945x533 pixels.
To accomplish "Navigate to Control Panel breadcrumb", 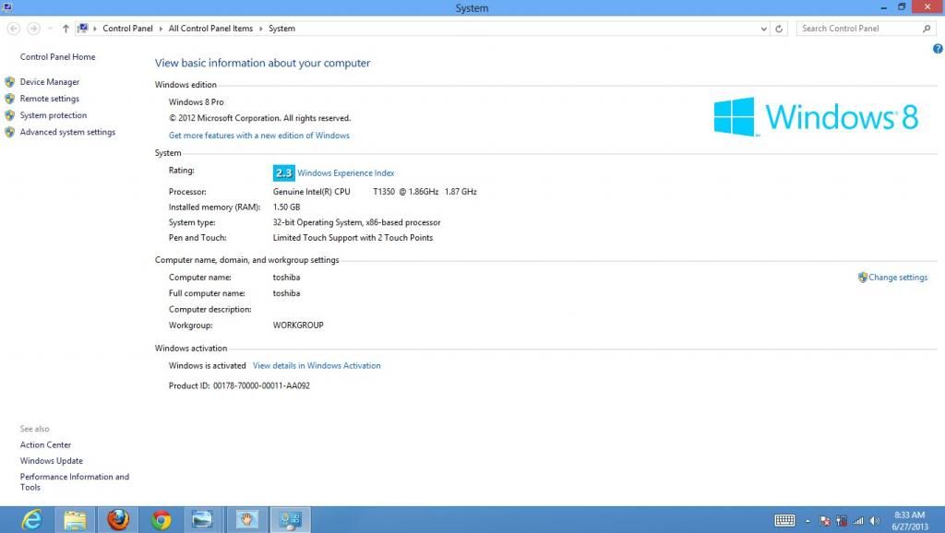I will (127, 29).
